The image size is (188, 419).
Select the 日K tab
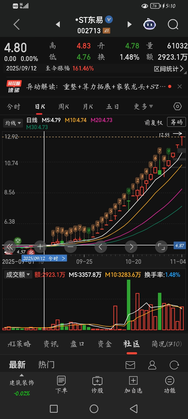(x=40, y=107)
